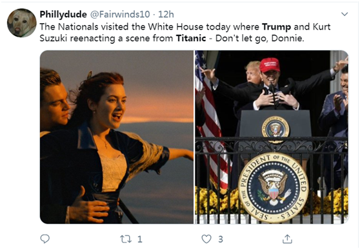Enlarge the White House podium photo
Image resolution: width=360 pixels, height=249 pixels.
272,137
